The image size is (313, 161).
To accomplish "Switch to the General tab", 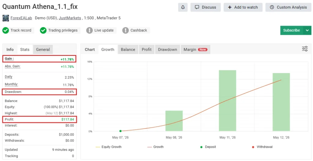I will tap(43, 49).
